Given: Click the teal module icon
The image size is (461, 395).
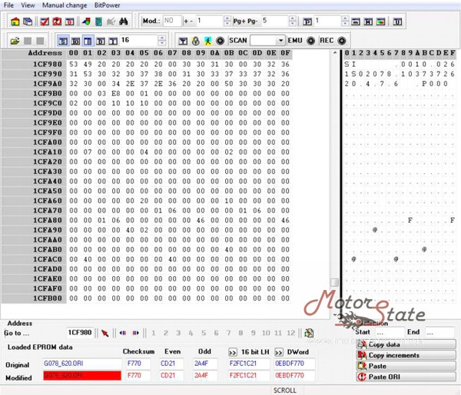Looking at the screenshot, I should coord(99,21).
